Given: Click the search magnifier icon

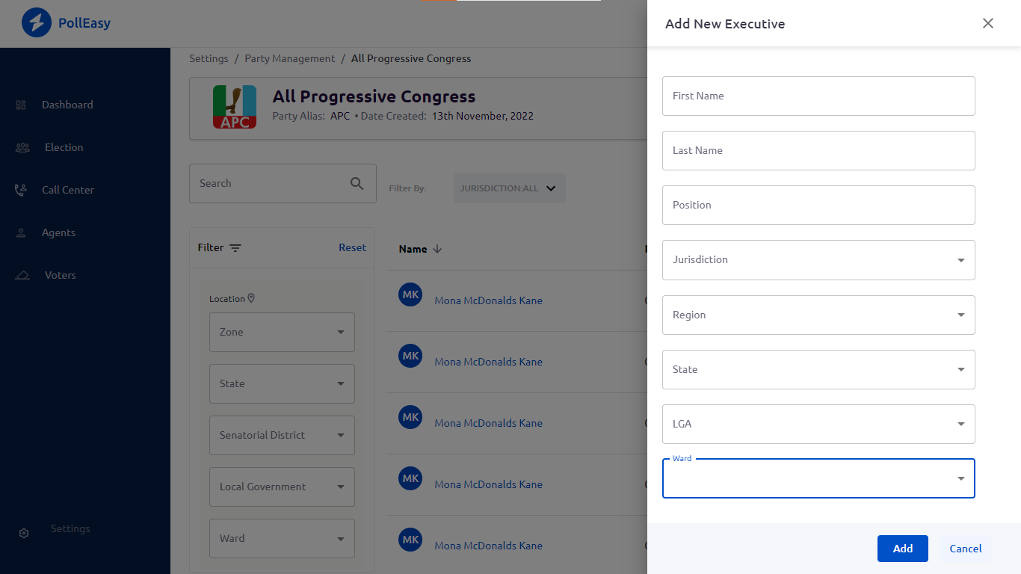Looking at the screenshot, I should coord(357,183).
